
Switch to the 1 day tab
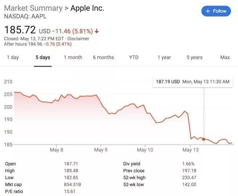[13, 57]
